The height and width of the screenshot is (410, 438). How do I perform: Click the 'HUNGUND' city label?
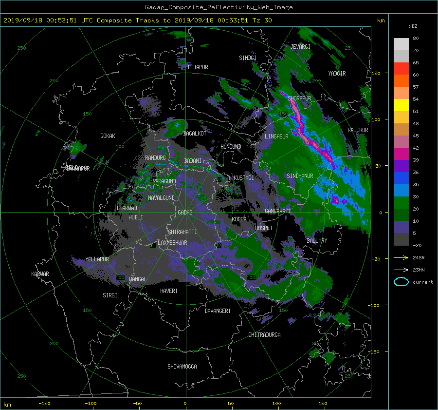tap(231, 147)
